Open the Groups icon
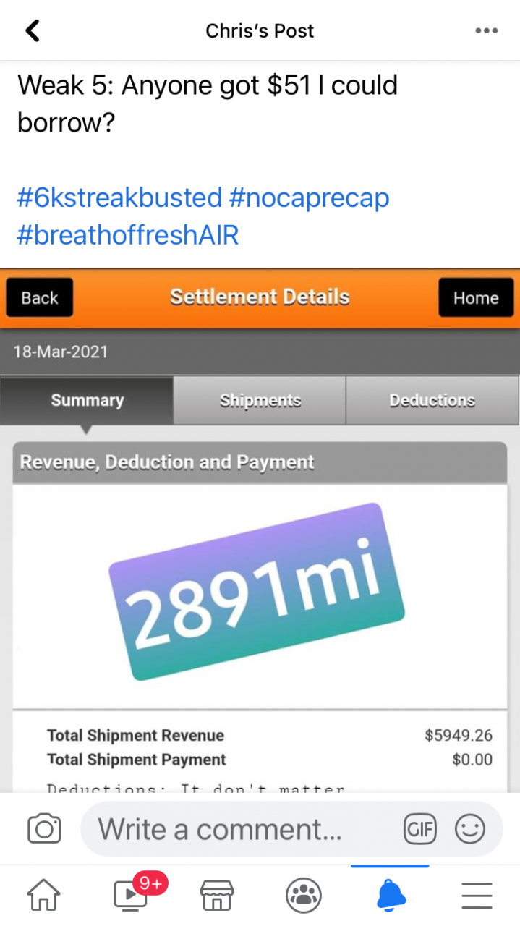The width and height of the screenshot is (520, 926). (x=304, y=896)
